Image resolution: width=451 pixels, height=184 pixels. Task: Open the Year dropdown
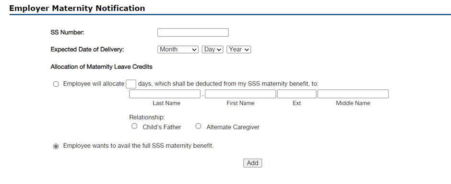(238, 50)
